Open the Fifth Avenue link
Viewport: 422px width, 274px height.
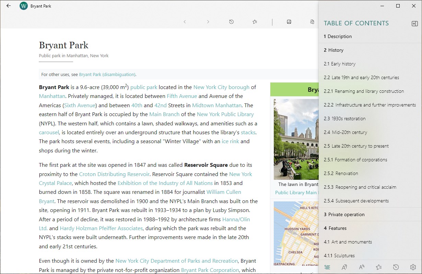(182, 96)
